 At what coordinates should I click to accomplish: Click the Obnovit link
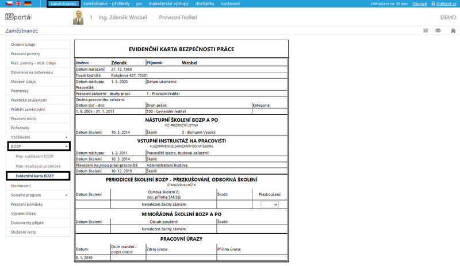point(420,4)
